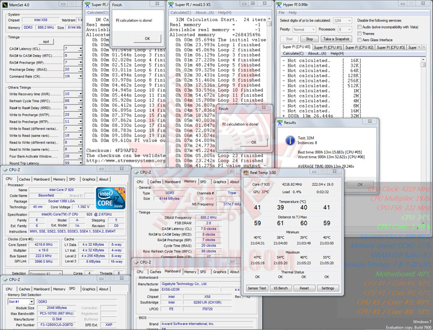433x330 pixels.
Task: Open the Caches tab in top CPU-Z window
Action: point(24,179)
